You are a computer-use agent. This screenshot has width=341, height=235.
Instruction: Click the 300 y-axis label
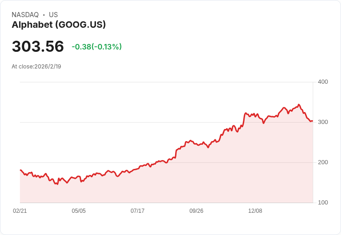tap(322, 122)
